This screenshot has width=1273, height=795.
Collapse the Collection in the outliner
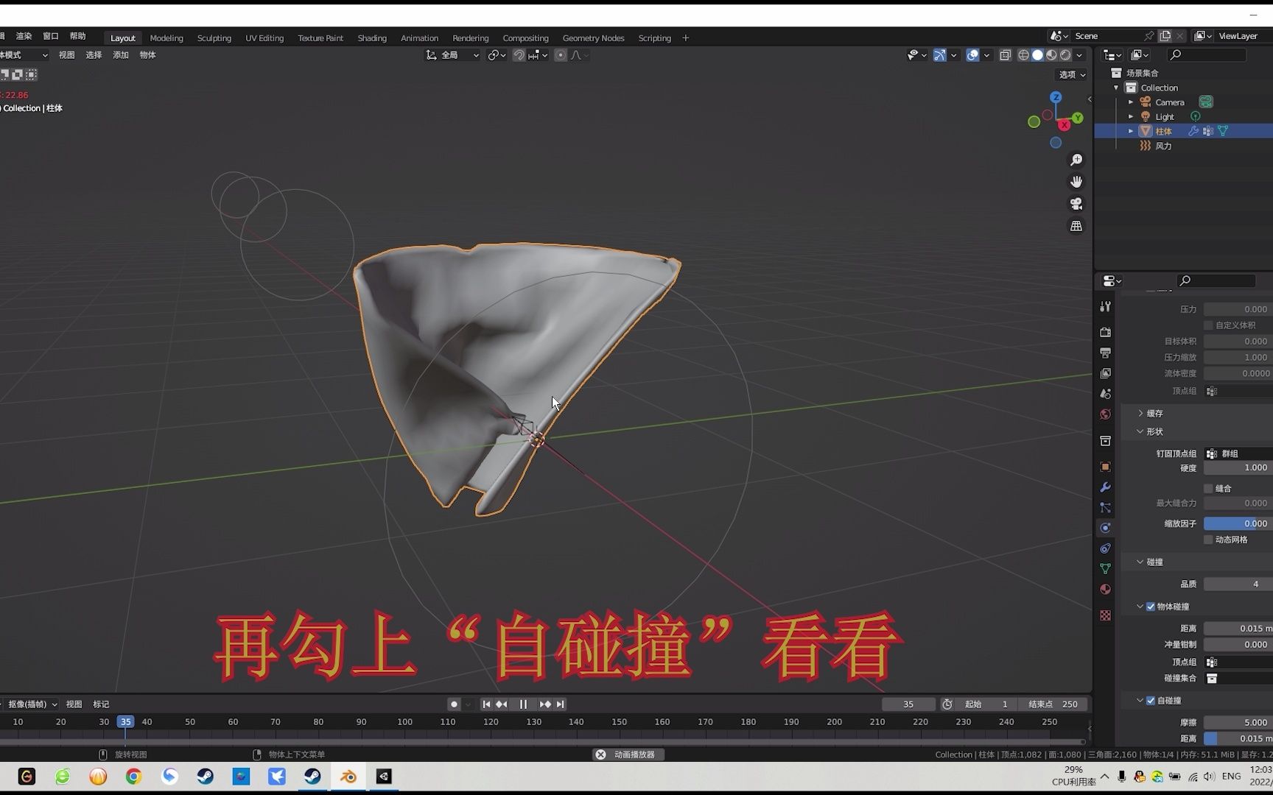(1117, 87)
